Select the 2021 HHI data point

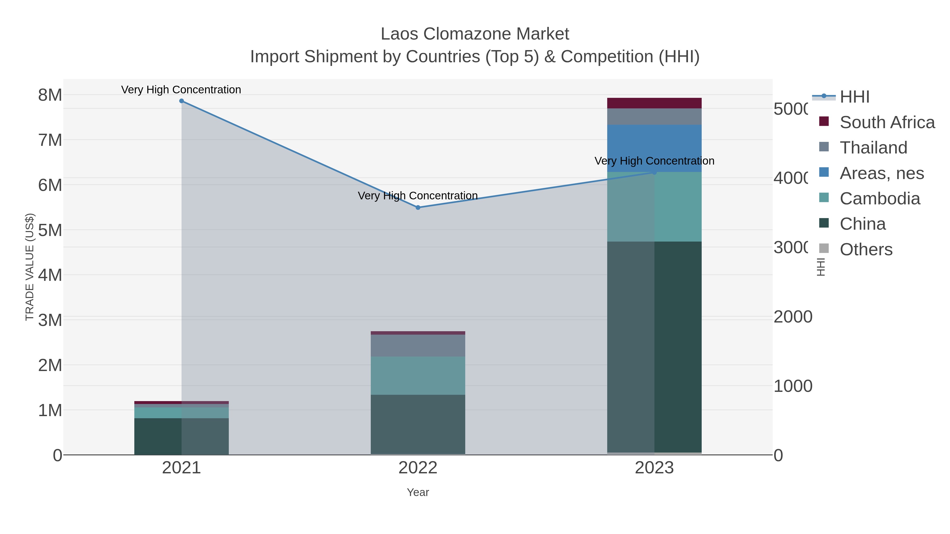tap(182, 101)
